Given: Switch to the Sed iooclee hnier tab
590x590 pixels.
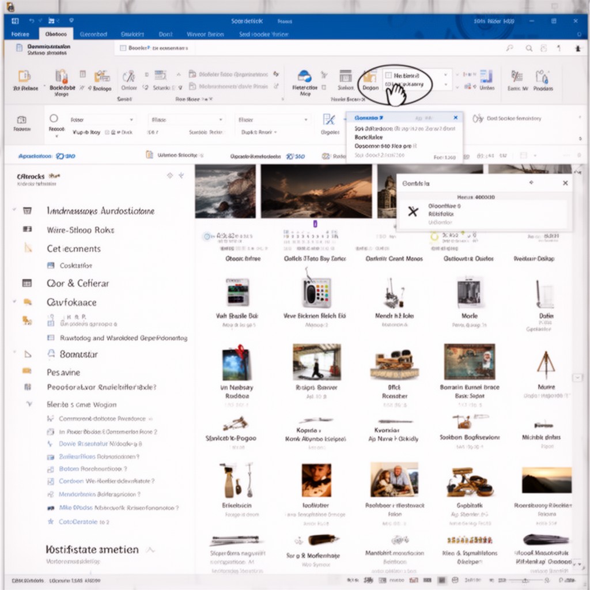Looking at the screenshot, I should tap(264, 34).
